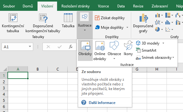
Task: Select row 3 header
Action: [x=4, y=88]
